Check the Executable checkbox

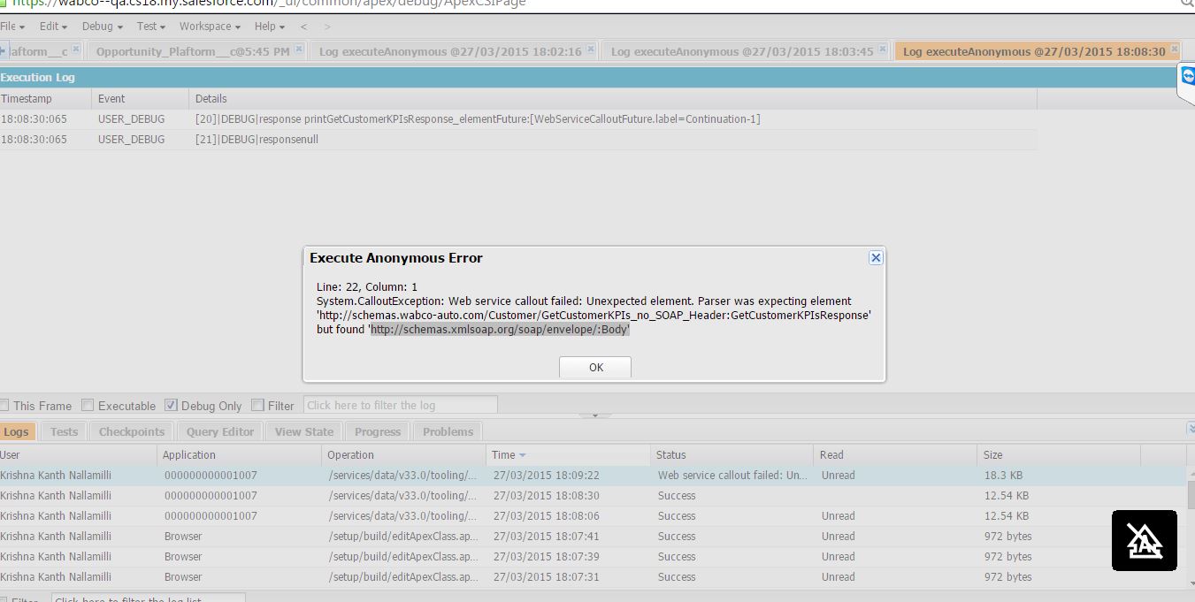(88, 406)
